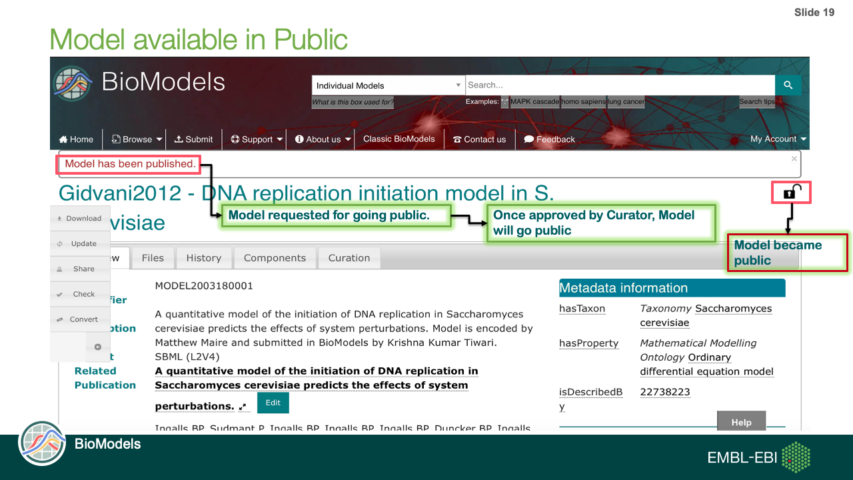Click inside the Search input field

coord(618,85)
